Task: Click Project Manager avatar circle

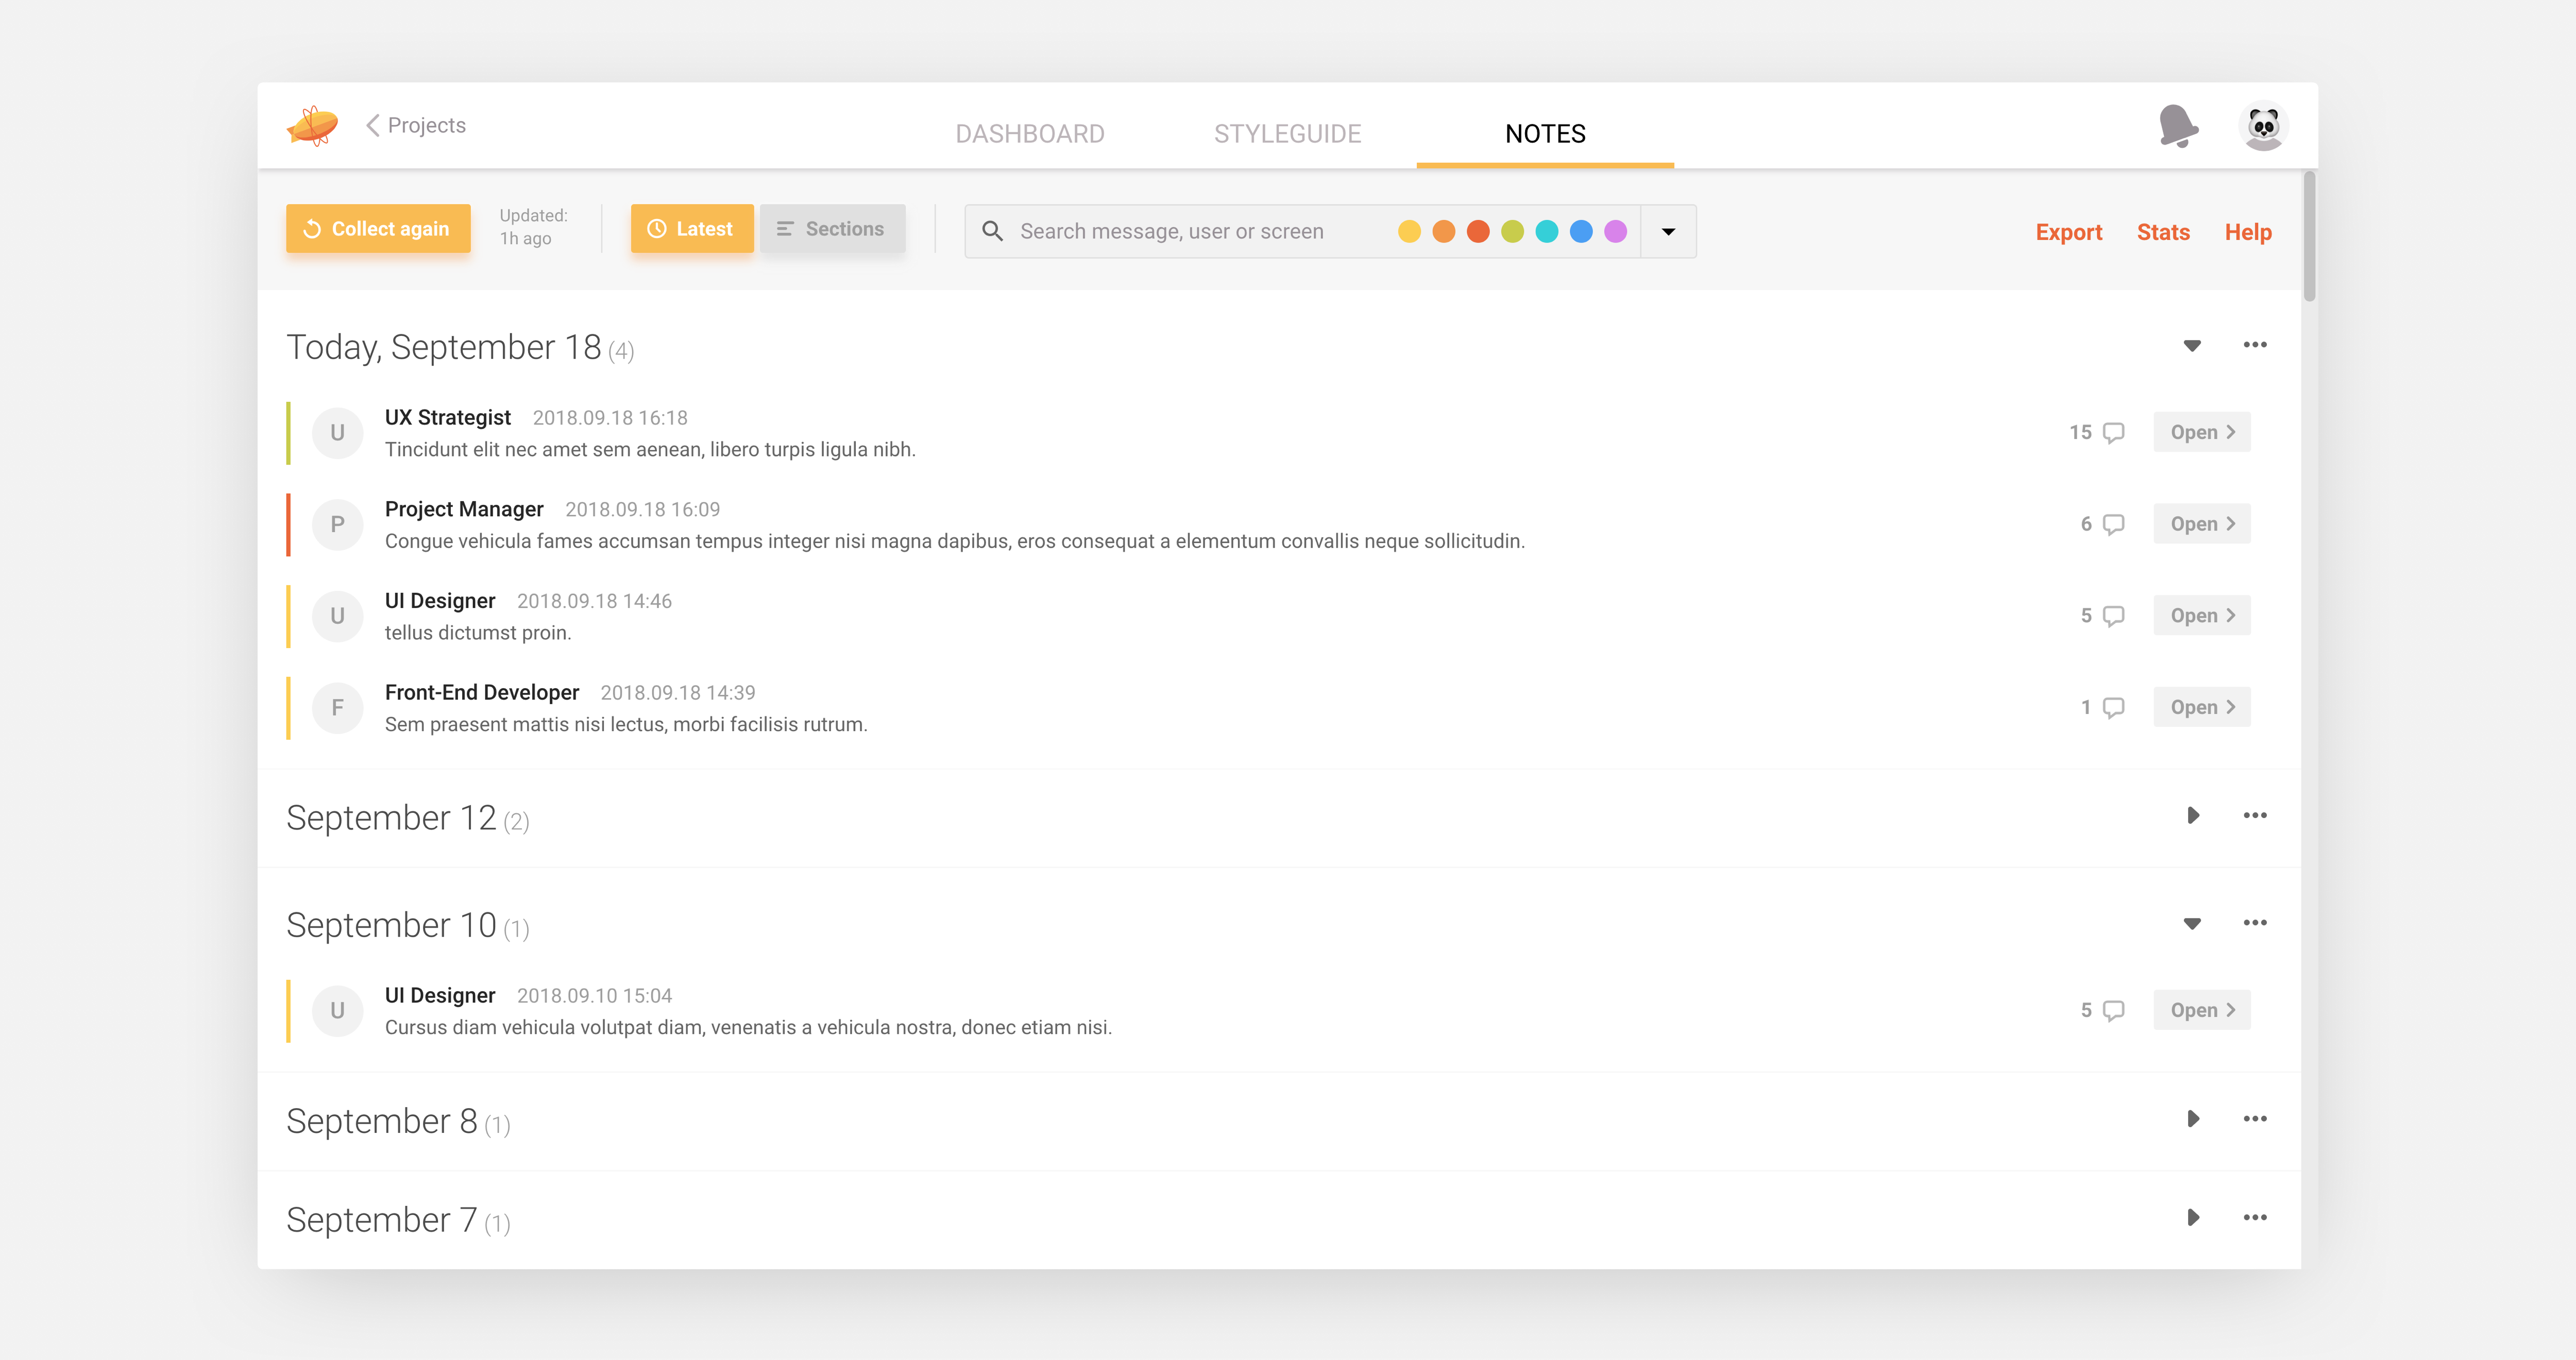Action: point(337,525)
